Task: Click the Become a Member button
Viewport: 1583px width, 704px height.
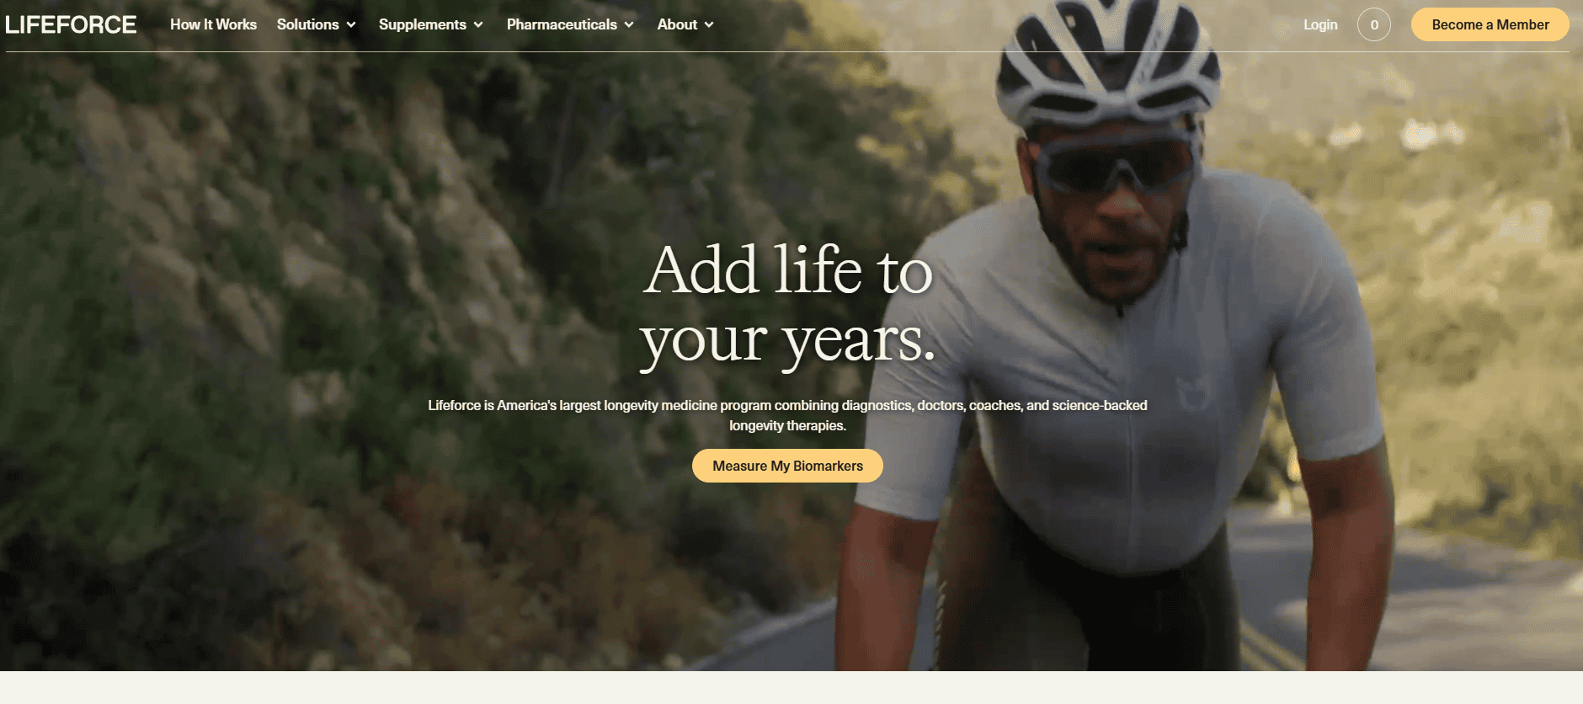Action: tap(1490, 24)
